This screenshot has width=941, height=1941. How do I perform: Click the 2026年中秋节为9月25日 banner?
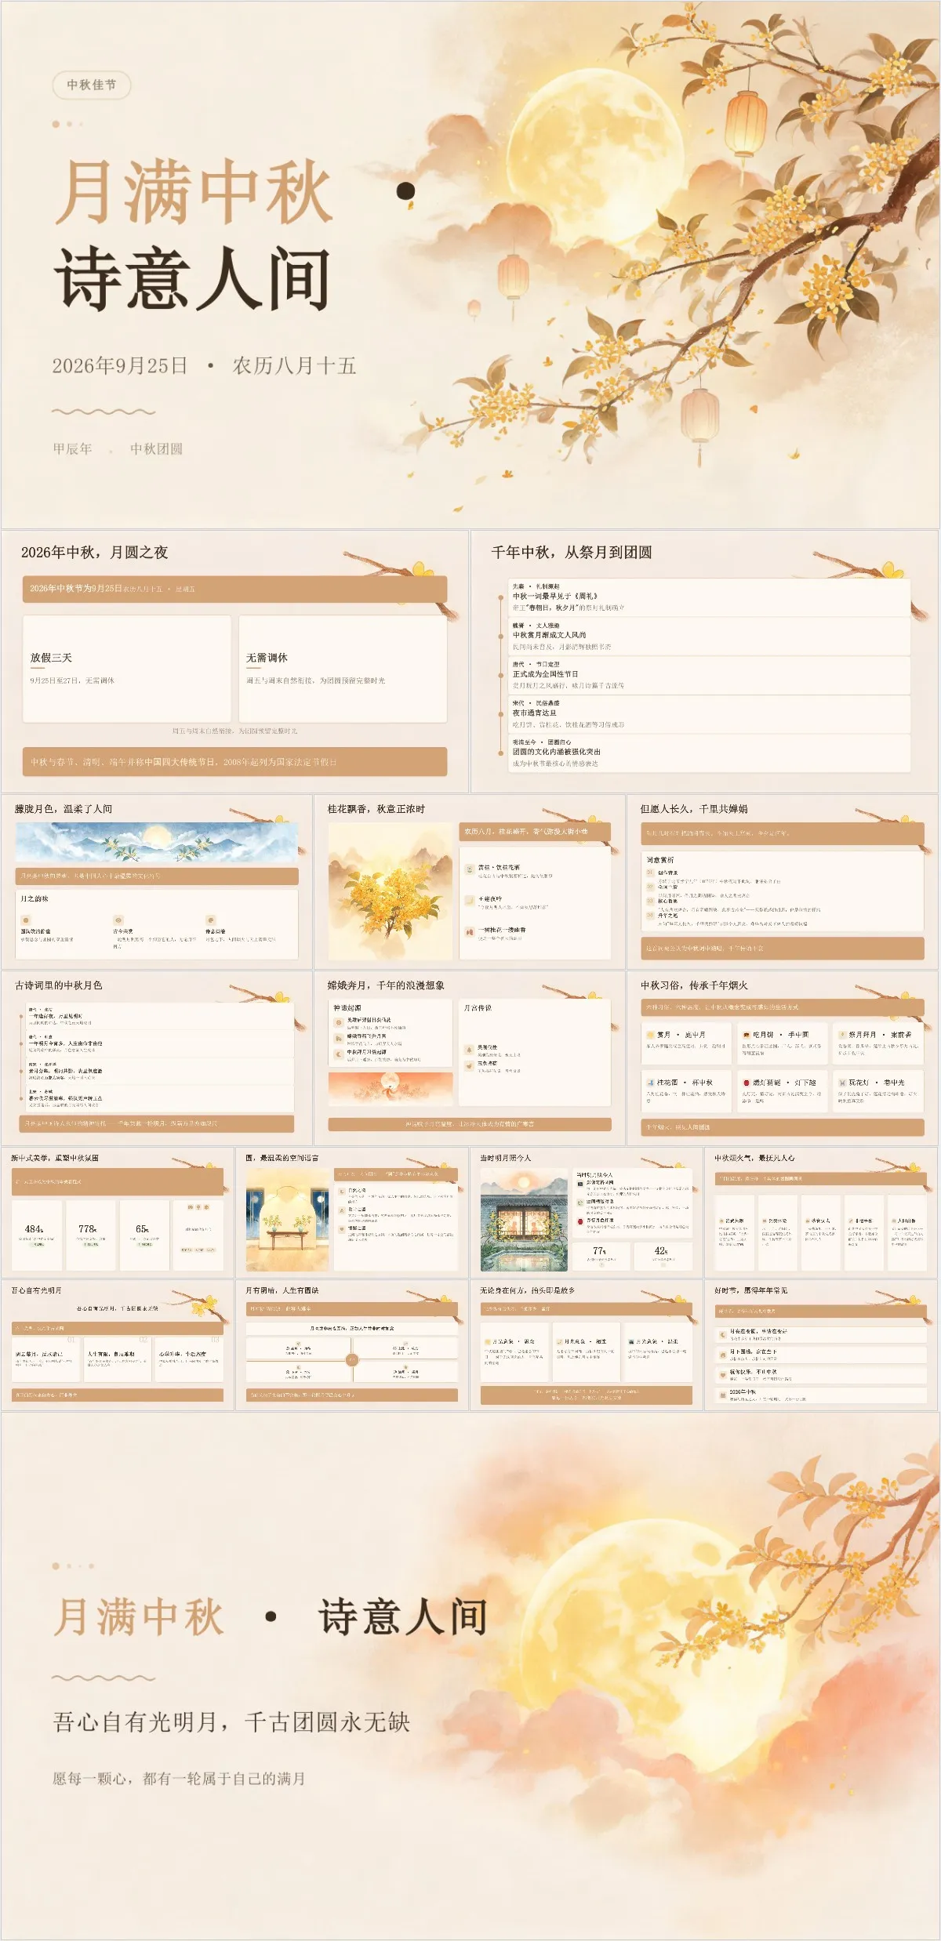(x=234, y=589)
